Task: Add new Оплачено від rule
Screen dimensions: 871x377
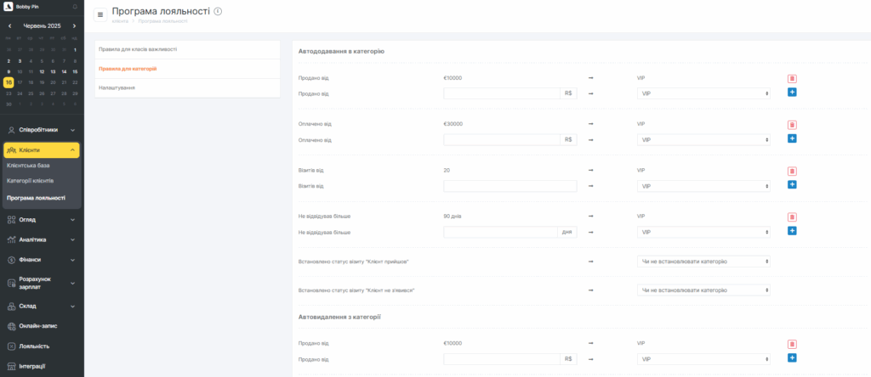Action: click(x=792, y=138)
